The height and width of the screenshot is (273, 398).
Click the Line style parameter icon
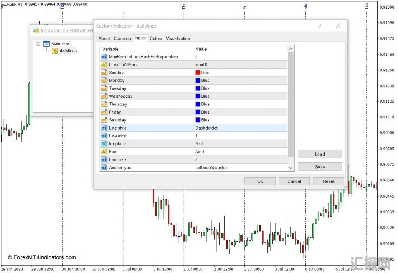pyautogui.click(x=104, y=128)
